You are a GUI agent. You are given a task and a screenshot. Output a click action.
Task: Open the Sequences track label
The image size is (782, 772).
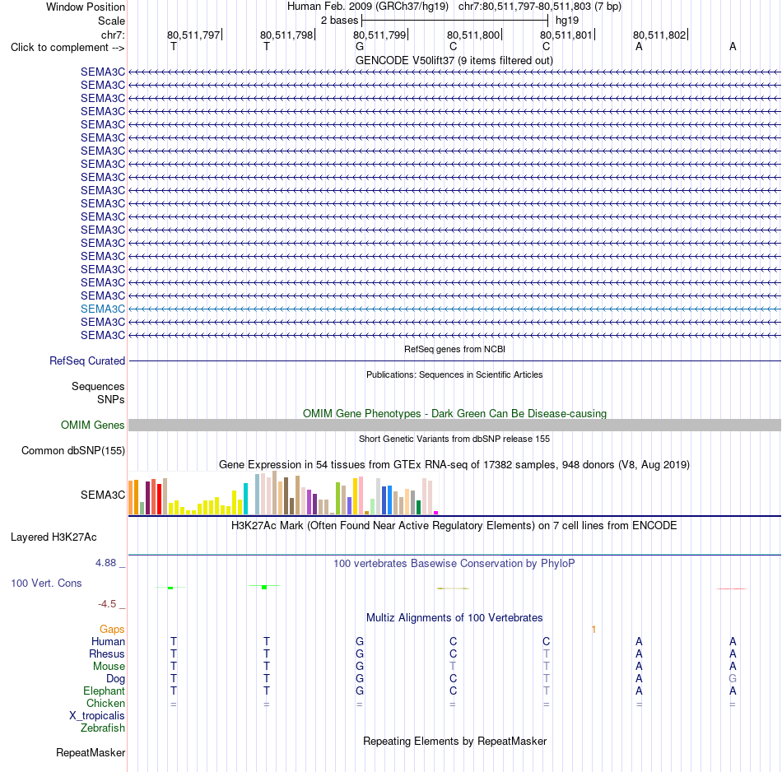(x=98, y=387)
